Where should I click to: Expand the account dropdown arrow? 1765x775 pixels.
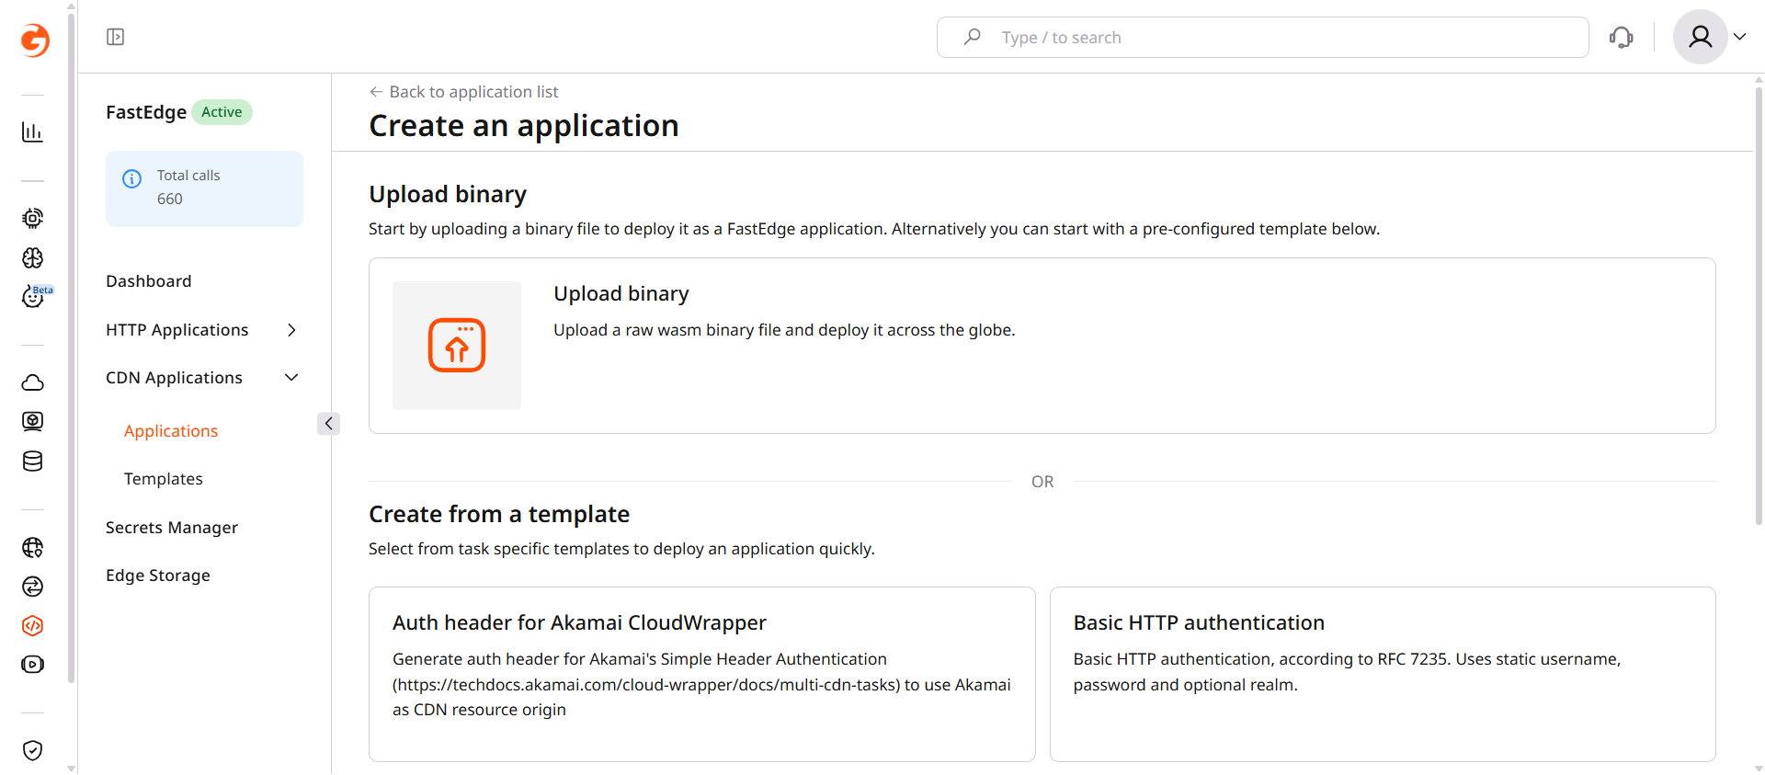pos(1740,37)
